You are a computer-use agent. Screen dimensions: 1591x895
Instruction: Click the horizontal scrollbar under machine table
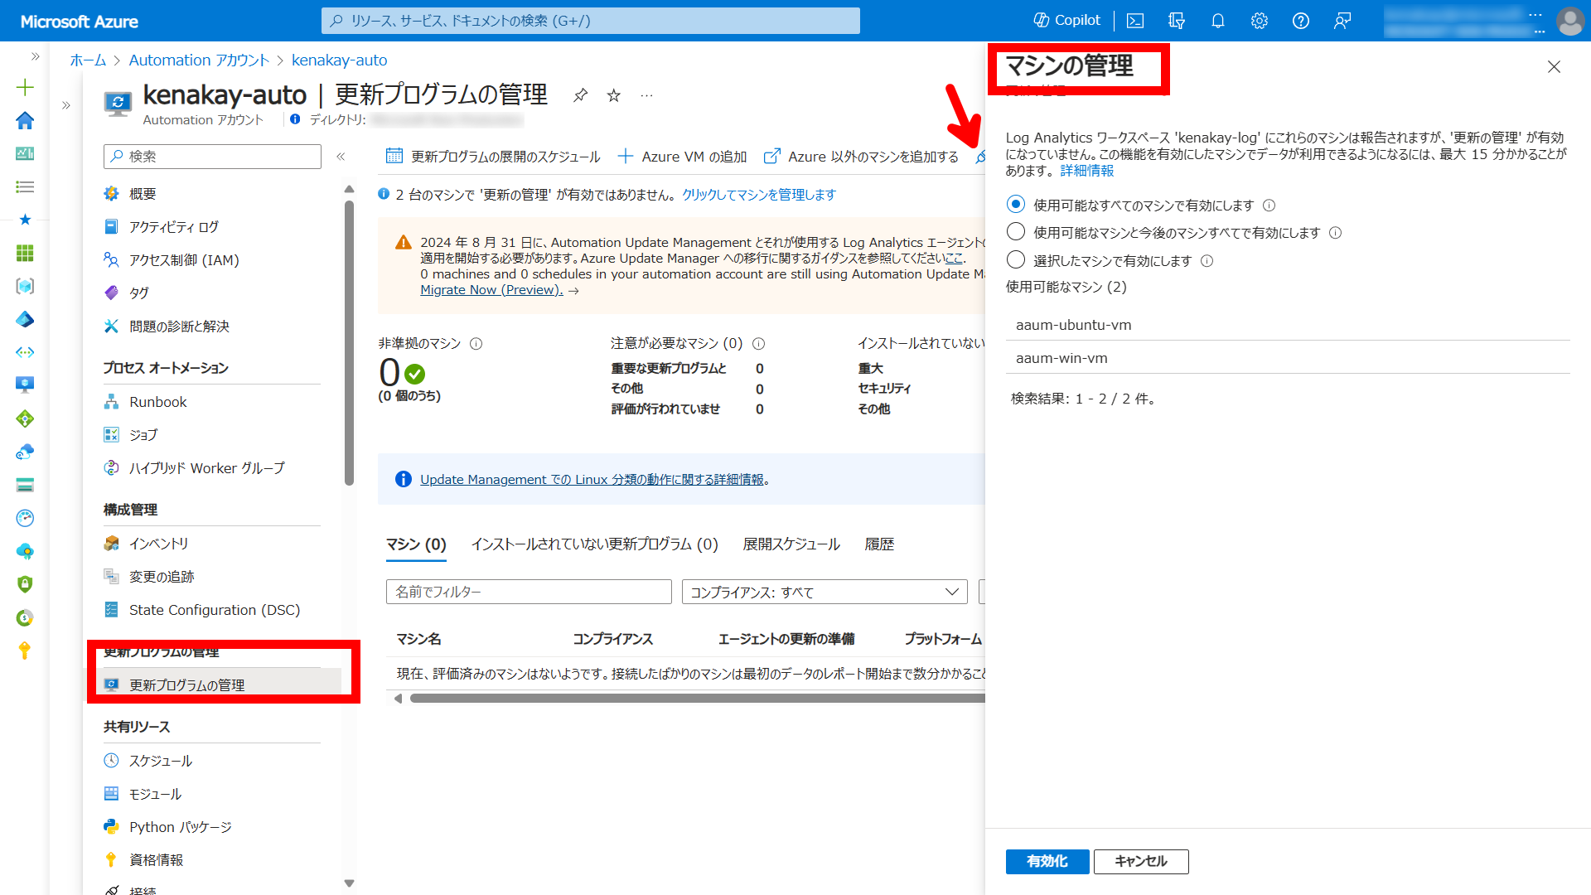point(698,699)
